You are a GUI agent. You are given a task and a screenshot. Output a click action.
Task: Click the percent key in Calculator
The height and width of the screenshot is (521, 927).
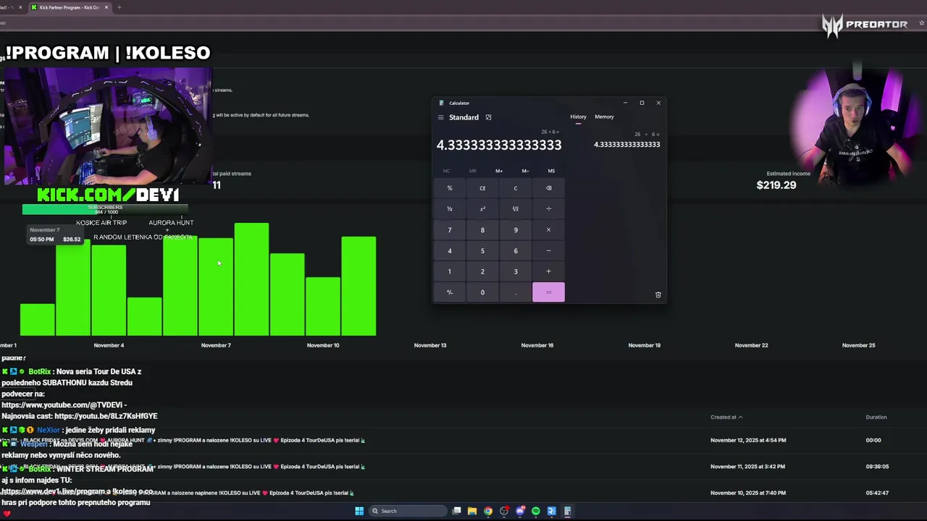(450, 188)
